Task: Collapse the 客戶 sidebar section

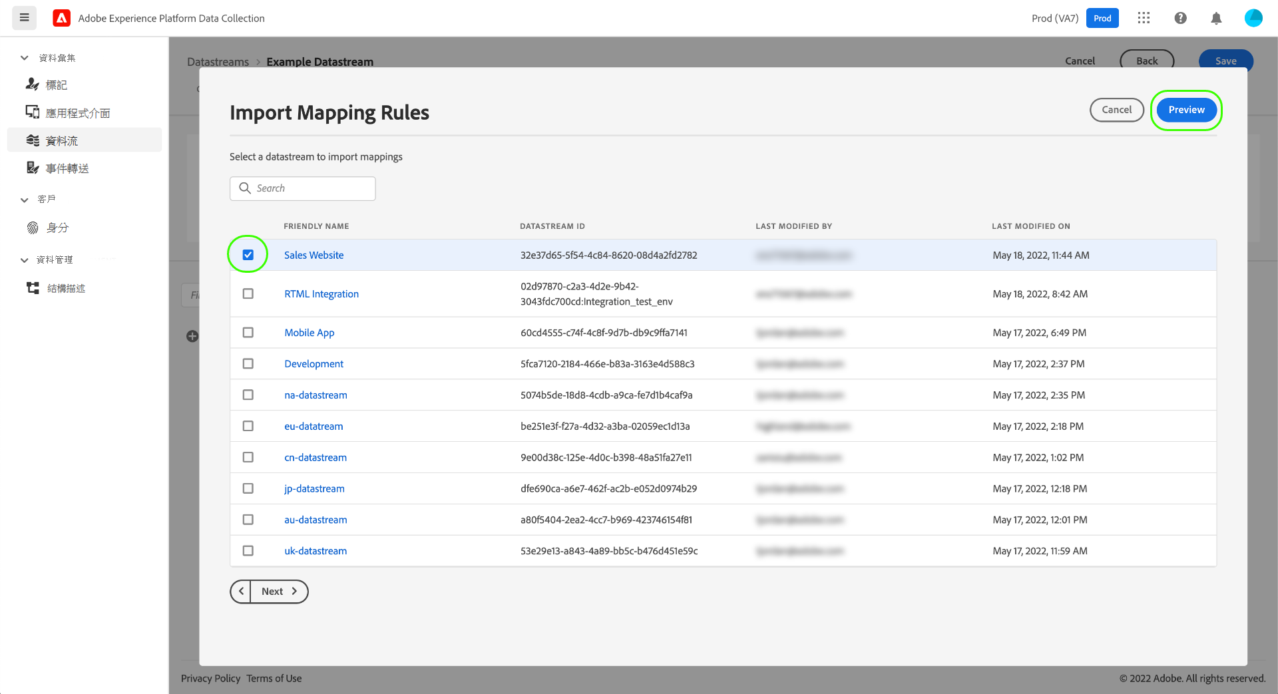Action: [x=25, y=200]
